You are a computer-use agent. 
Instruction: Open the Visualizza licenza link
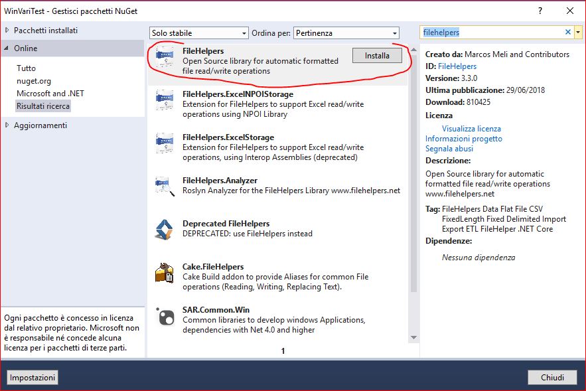[x=471, y=129]
